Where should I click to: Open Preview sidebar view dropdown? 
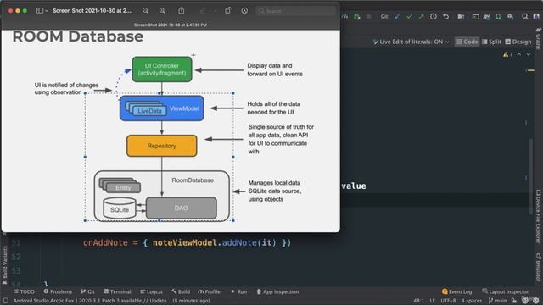[42, 11]
